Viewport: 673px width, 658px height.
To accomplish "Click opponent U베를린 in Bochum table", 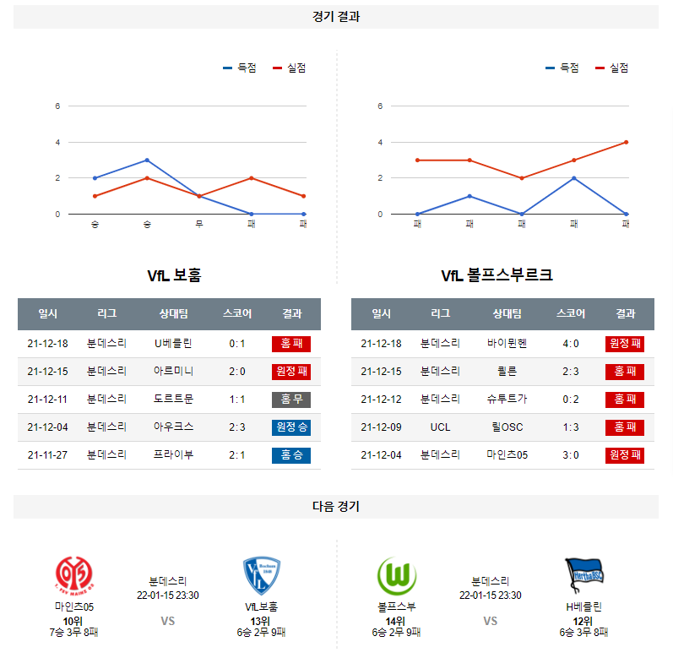I will [173, 344].
